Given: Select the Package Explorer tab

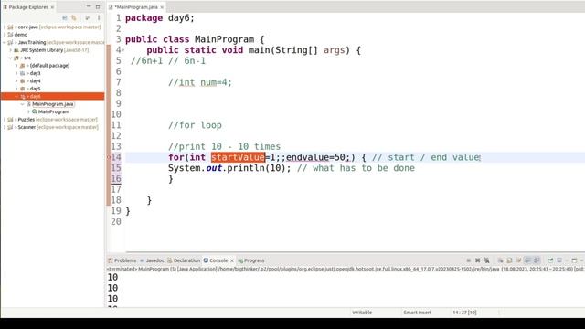Looking at the screenshot, I should tap(28, 7).
